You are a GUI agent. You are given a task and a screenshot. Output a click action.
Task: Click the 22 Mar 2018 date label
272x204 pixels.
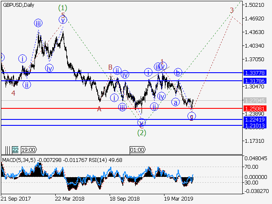click(70, 199)
